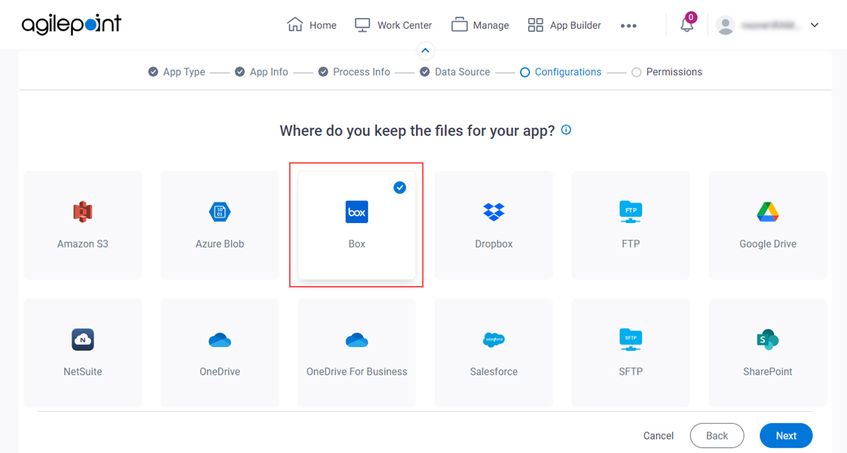The image size is (847, 453).
Task: Click the Back button
Action: (x=717, y=436)
